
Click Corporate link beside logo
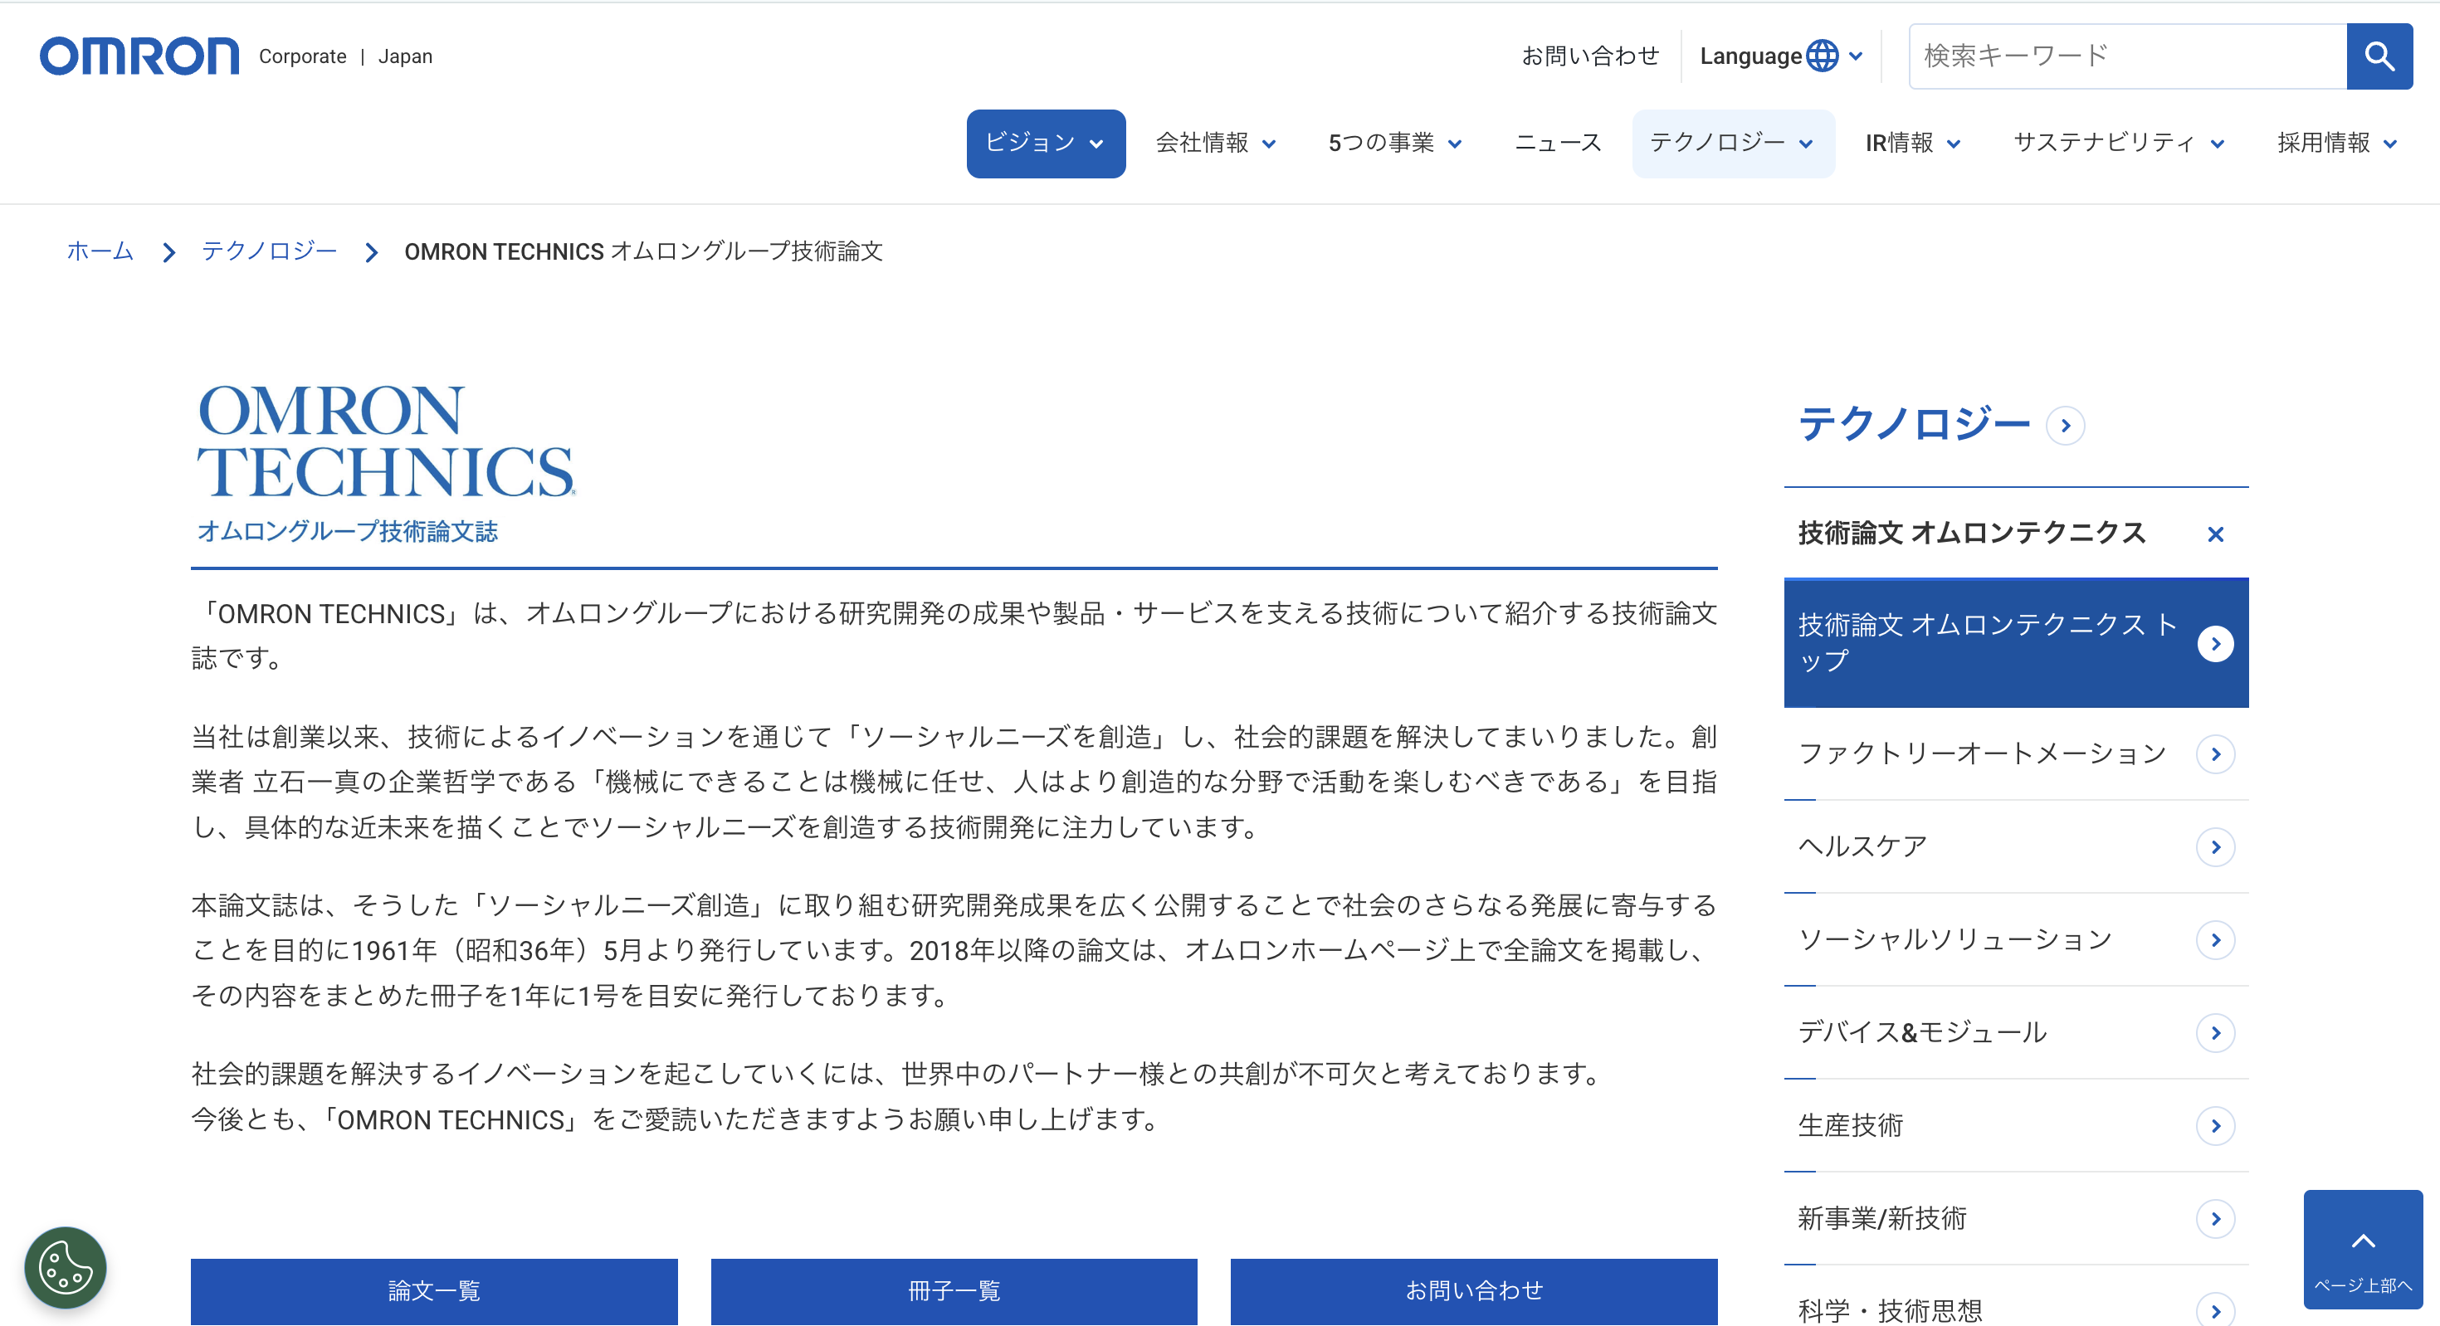click(302, 56)
